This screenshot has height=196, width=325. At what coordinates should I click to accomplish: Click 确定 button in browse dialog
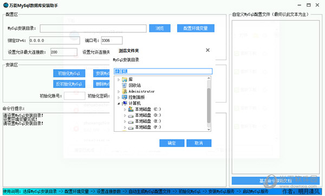(172, 143)
